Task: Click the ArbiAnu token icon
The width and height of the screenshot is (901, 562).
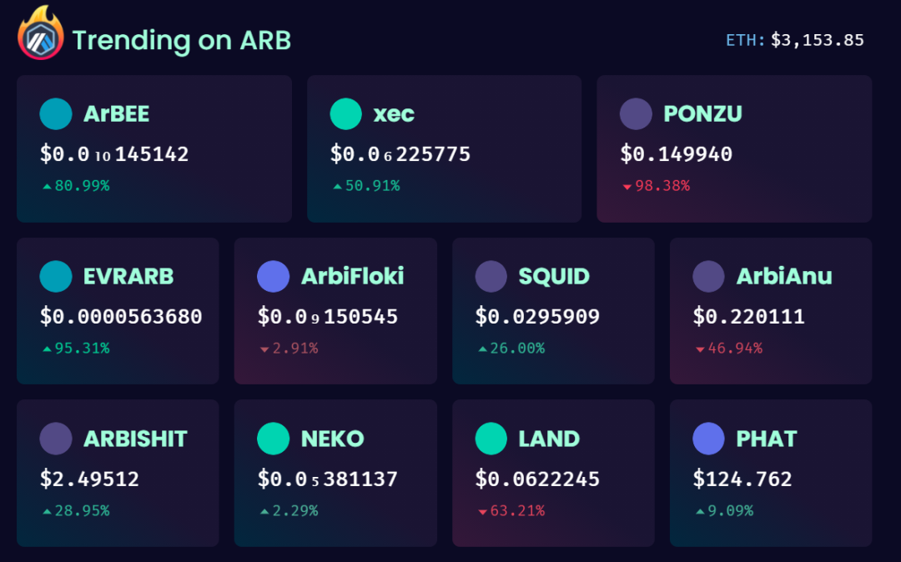Action: [x=708, y=276]
